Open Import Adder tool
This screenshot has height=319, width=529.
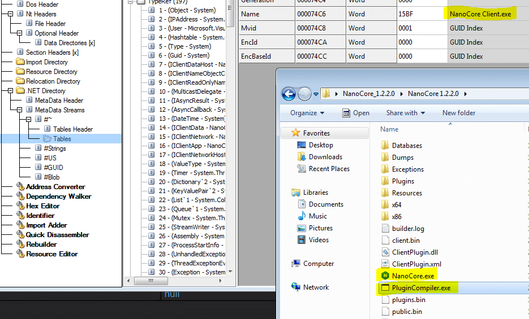click(x=46, y=225)
